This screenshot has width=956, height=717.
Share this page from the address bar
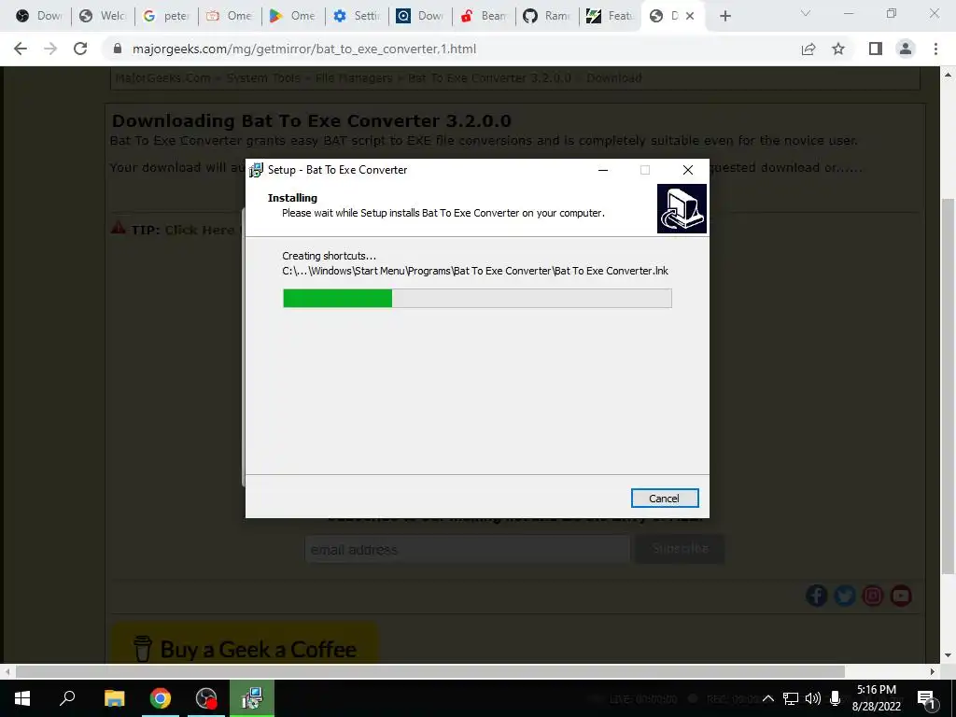coord(808,49)
